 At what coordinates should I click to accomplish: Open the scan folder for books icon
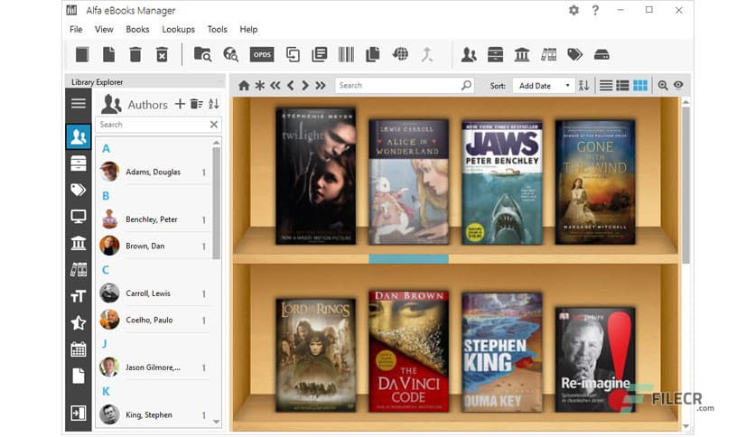click(202, 54)
